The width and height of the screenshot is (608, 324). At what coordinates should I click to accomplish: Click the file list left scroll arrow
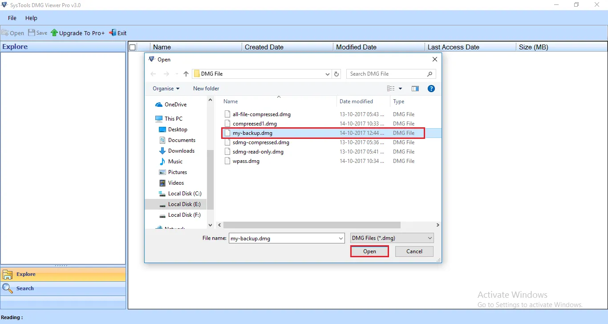tap(219, 225)
